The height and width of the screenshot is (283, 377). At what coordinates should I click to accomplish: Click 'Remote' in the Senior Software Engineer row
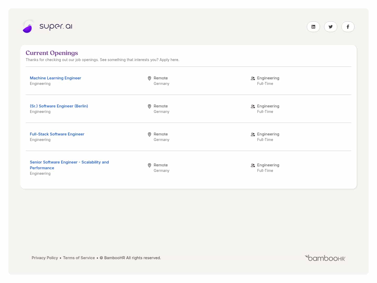tap(160, 165)
